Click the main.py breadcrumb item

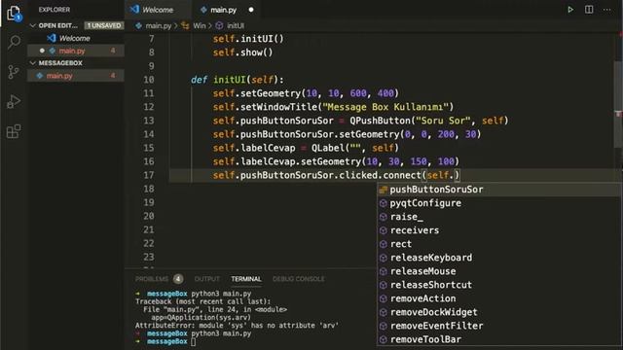point(158,26)
